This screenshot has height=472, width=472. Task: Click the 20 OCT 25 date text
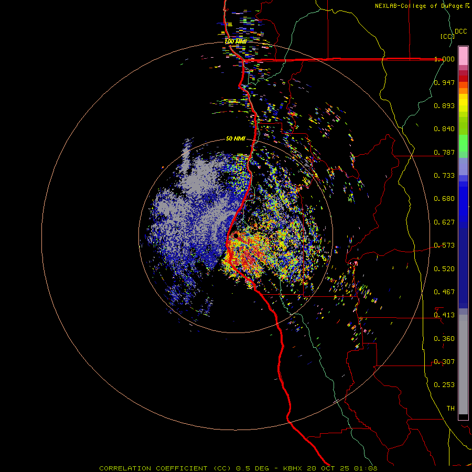[x=328, y=468]
